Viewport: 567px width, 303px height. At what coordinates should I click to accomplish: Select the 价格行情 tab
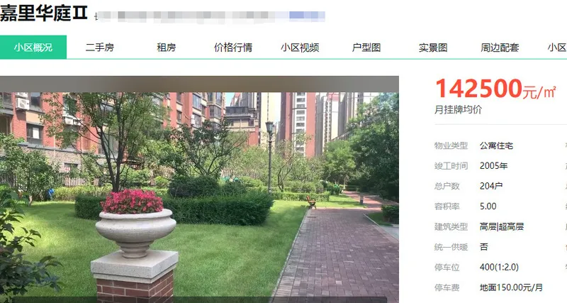tap(233, 48)
